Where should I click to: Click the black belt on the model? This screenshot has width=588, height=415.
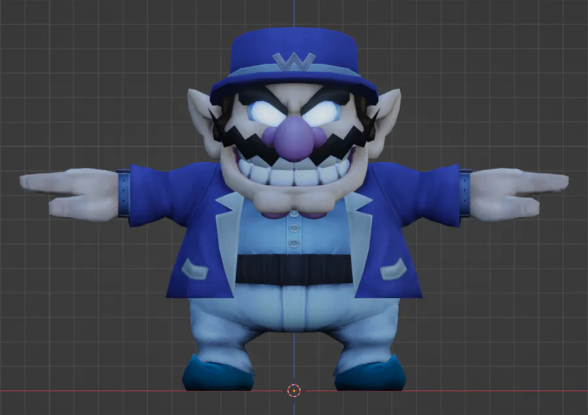294,269
